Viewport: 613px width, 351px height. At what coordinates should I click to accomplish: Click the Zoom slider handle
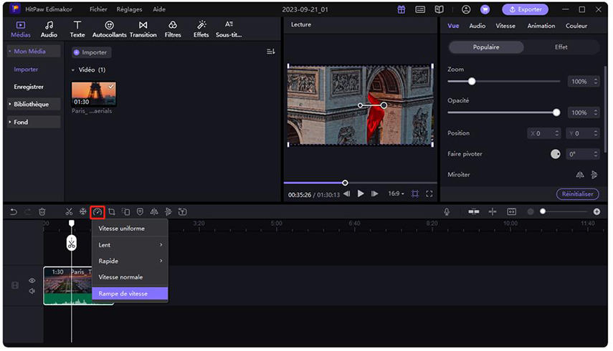pyautogui.click(x=472, y=81)
